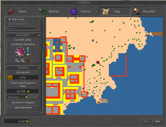This screenshot has height=127, width=166.
Task: Pan map west with compass arrow
Action: click(x=16, y=52)
